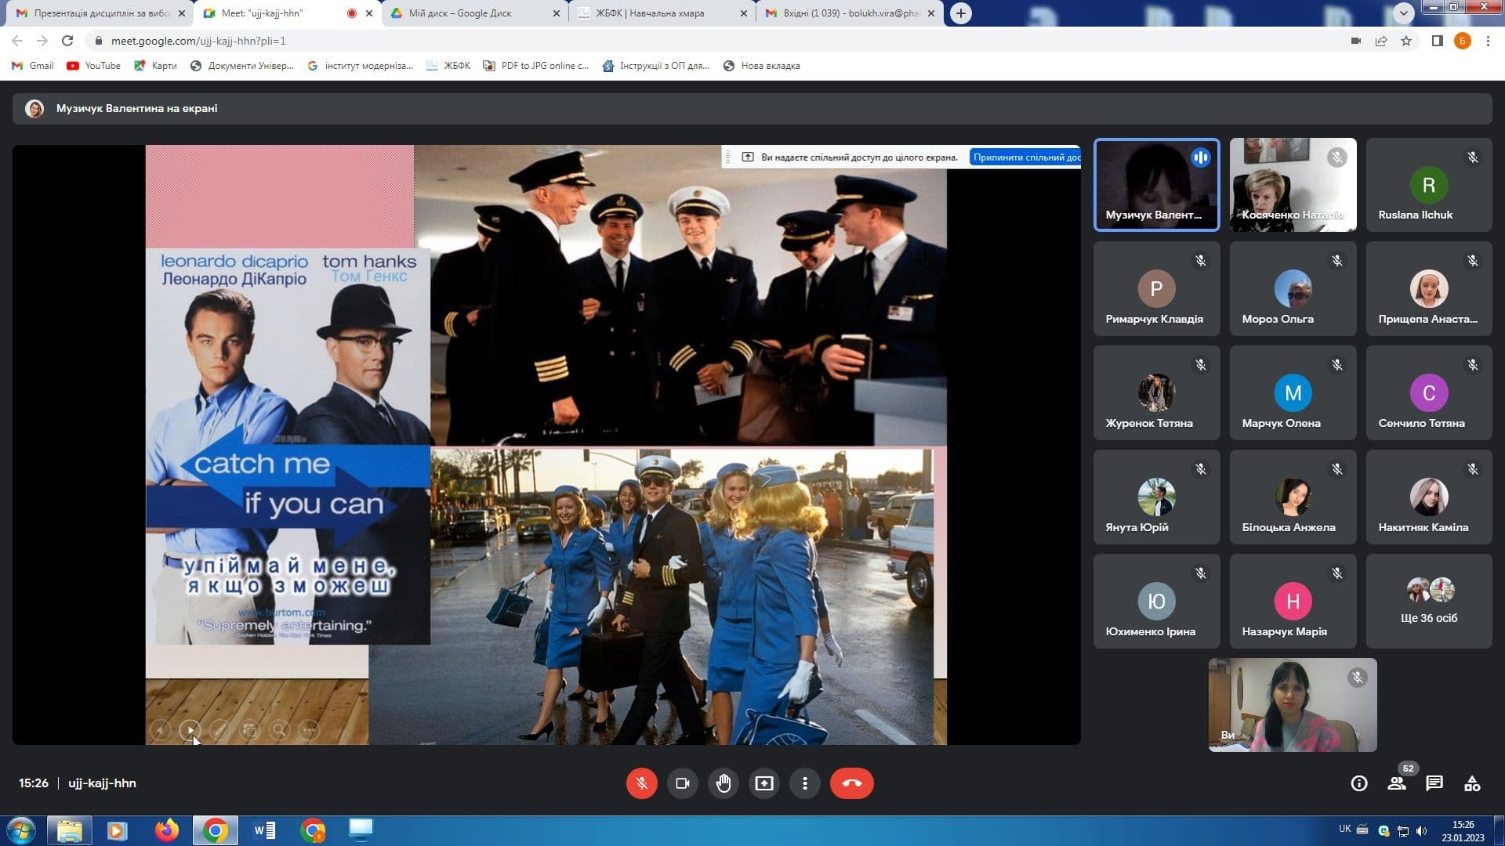Stop sharing with the Припинити спільний доступ button

tap(1025, 157)
